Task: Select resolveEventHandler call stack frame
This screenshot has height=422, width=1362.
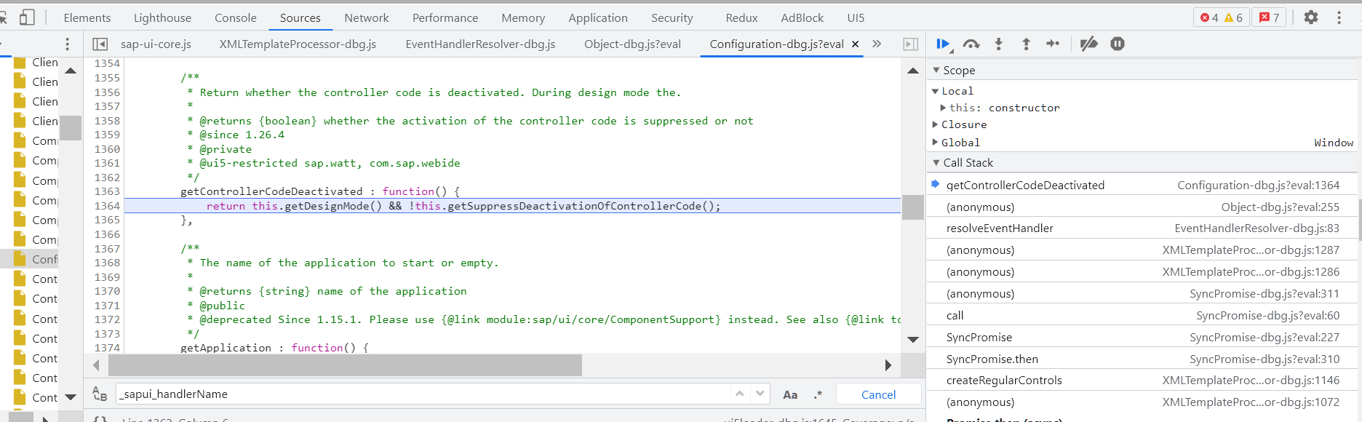Action: coord(1000,228)
